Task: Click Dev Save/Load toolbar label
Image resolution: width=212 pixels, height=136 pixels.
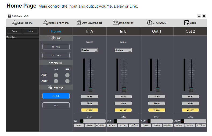Action: 92,23
